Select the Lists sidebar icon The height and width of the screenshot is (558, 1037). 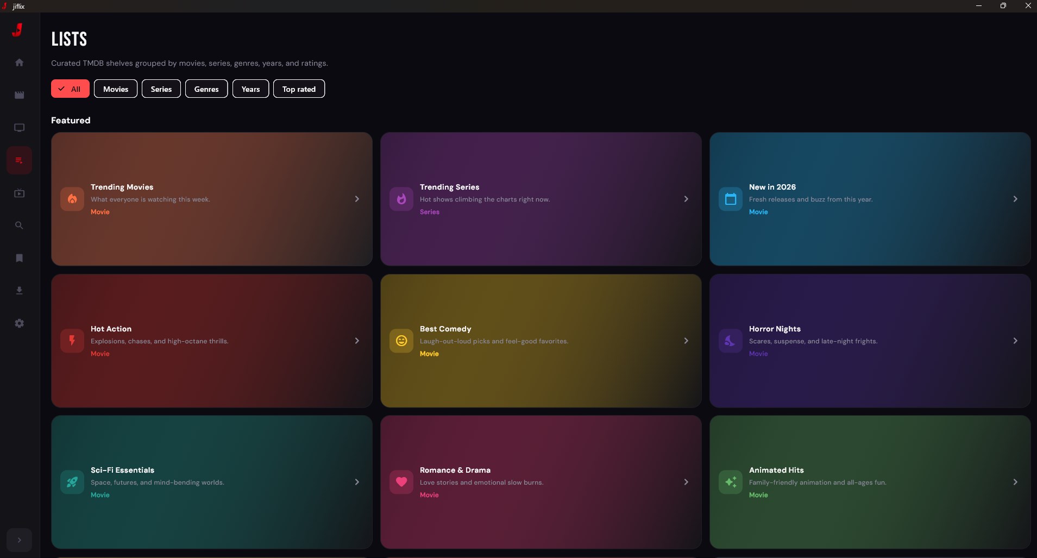pyautogui.click(x=20, y=160)
